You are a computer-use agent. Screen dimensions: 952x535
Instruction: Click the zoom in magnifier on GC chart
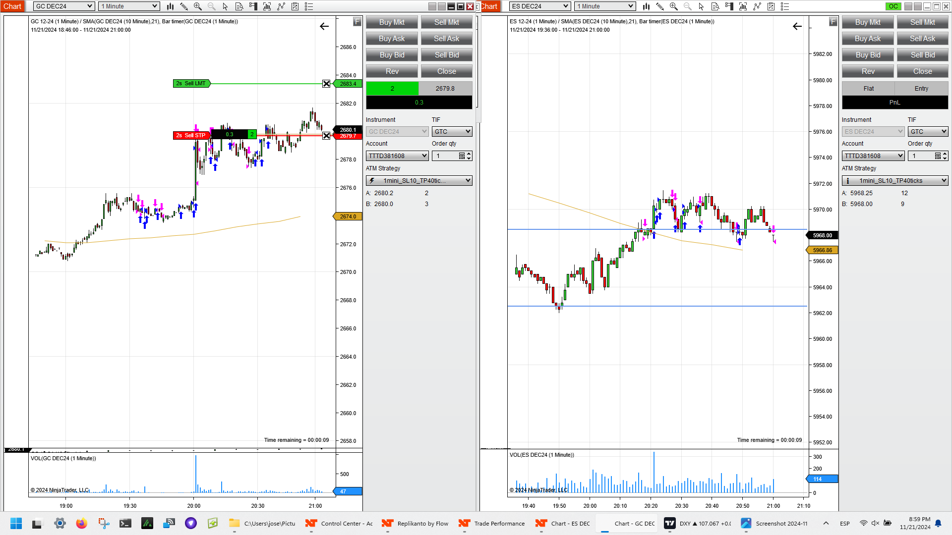point(198,6)
